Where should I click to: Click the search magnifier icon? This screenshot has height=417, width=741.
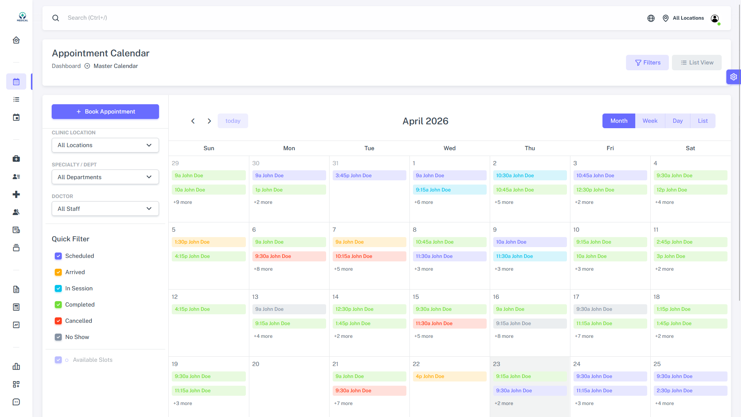click(x=56, y=18)
